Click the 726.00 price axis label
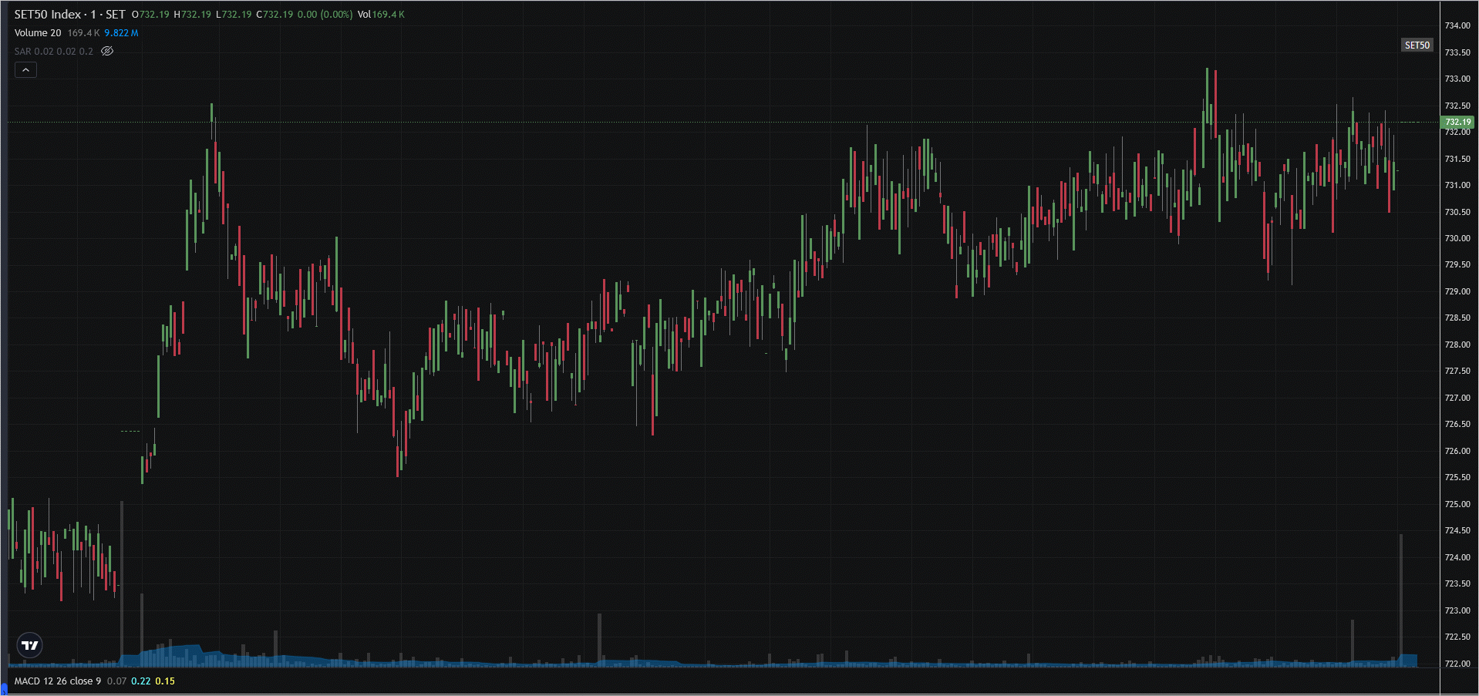 1457,451
